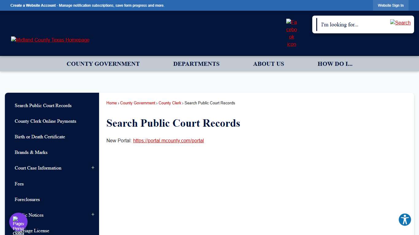Click Birth or Death Certificate in sidebar

pos(40,137)
